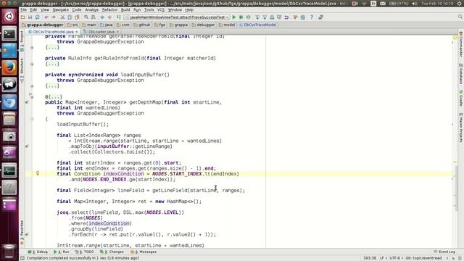Open project folder toolbar icon
The height and width of the screenshot is (261, 464).
click(22, 17)
